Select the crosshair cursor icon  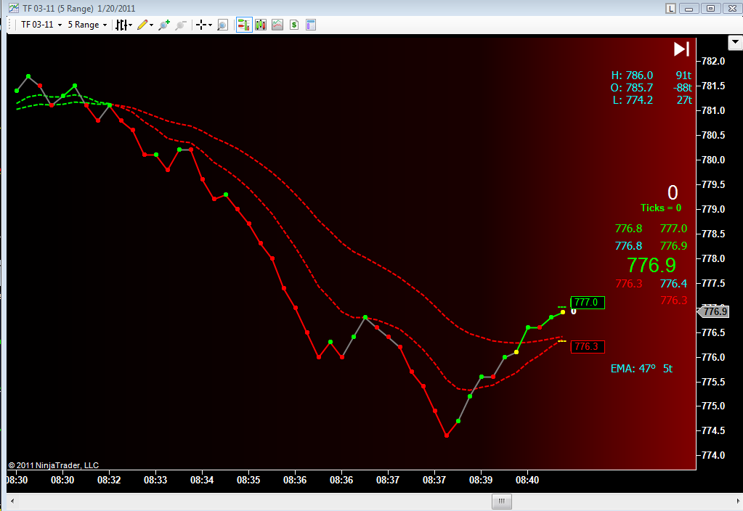tap(201, 25)
